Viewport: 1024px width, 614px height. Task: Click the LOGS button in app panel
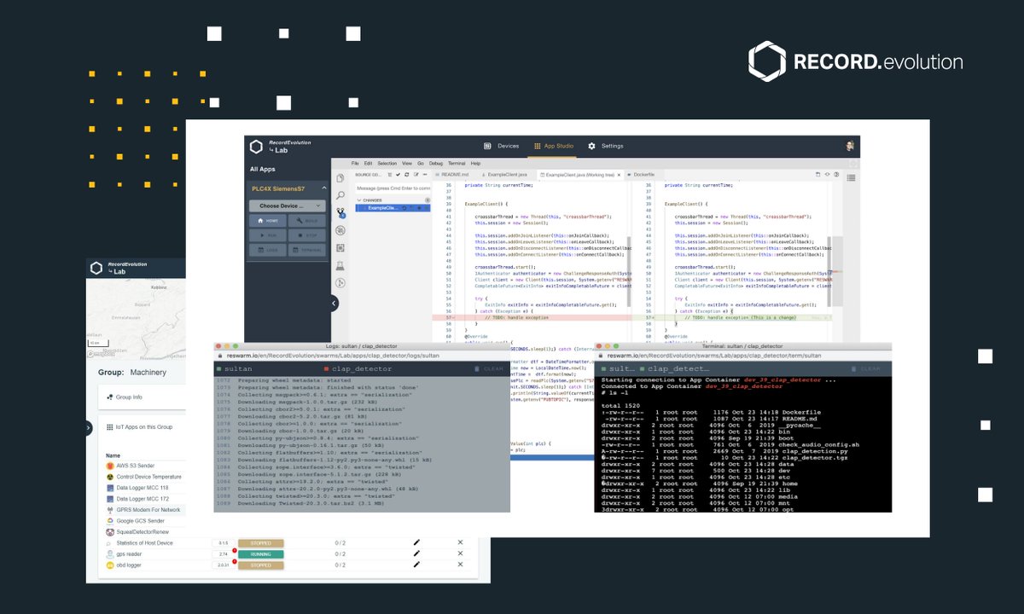pyautogui.click(x=268, y=250)
